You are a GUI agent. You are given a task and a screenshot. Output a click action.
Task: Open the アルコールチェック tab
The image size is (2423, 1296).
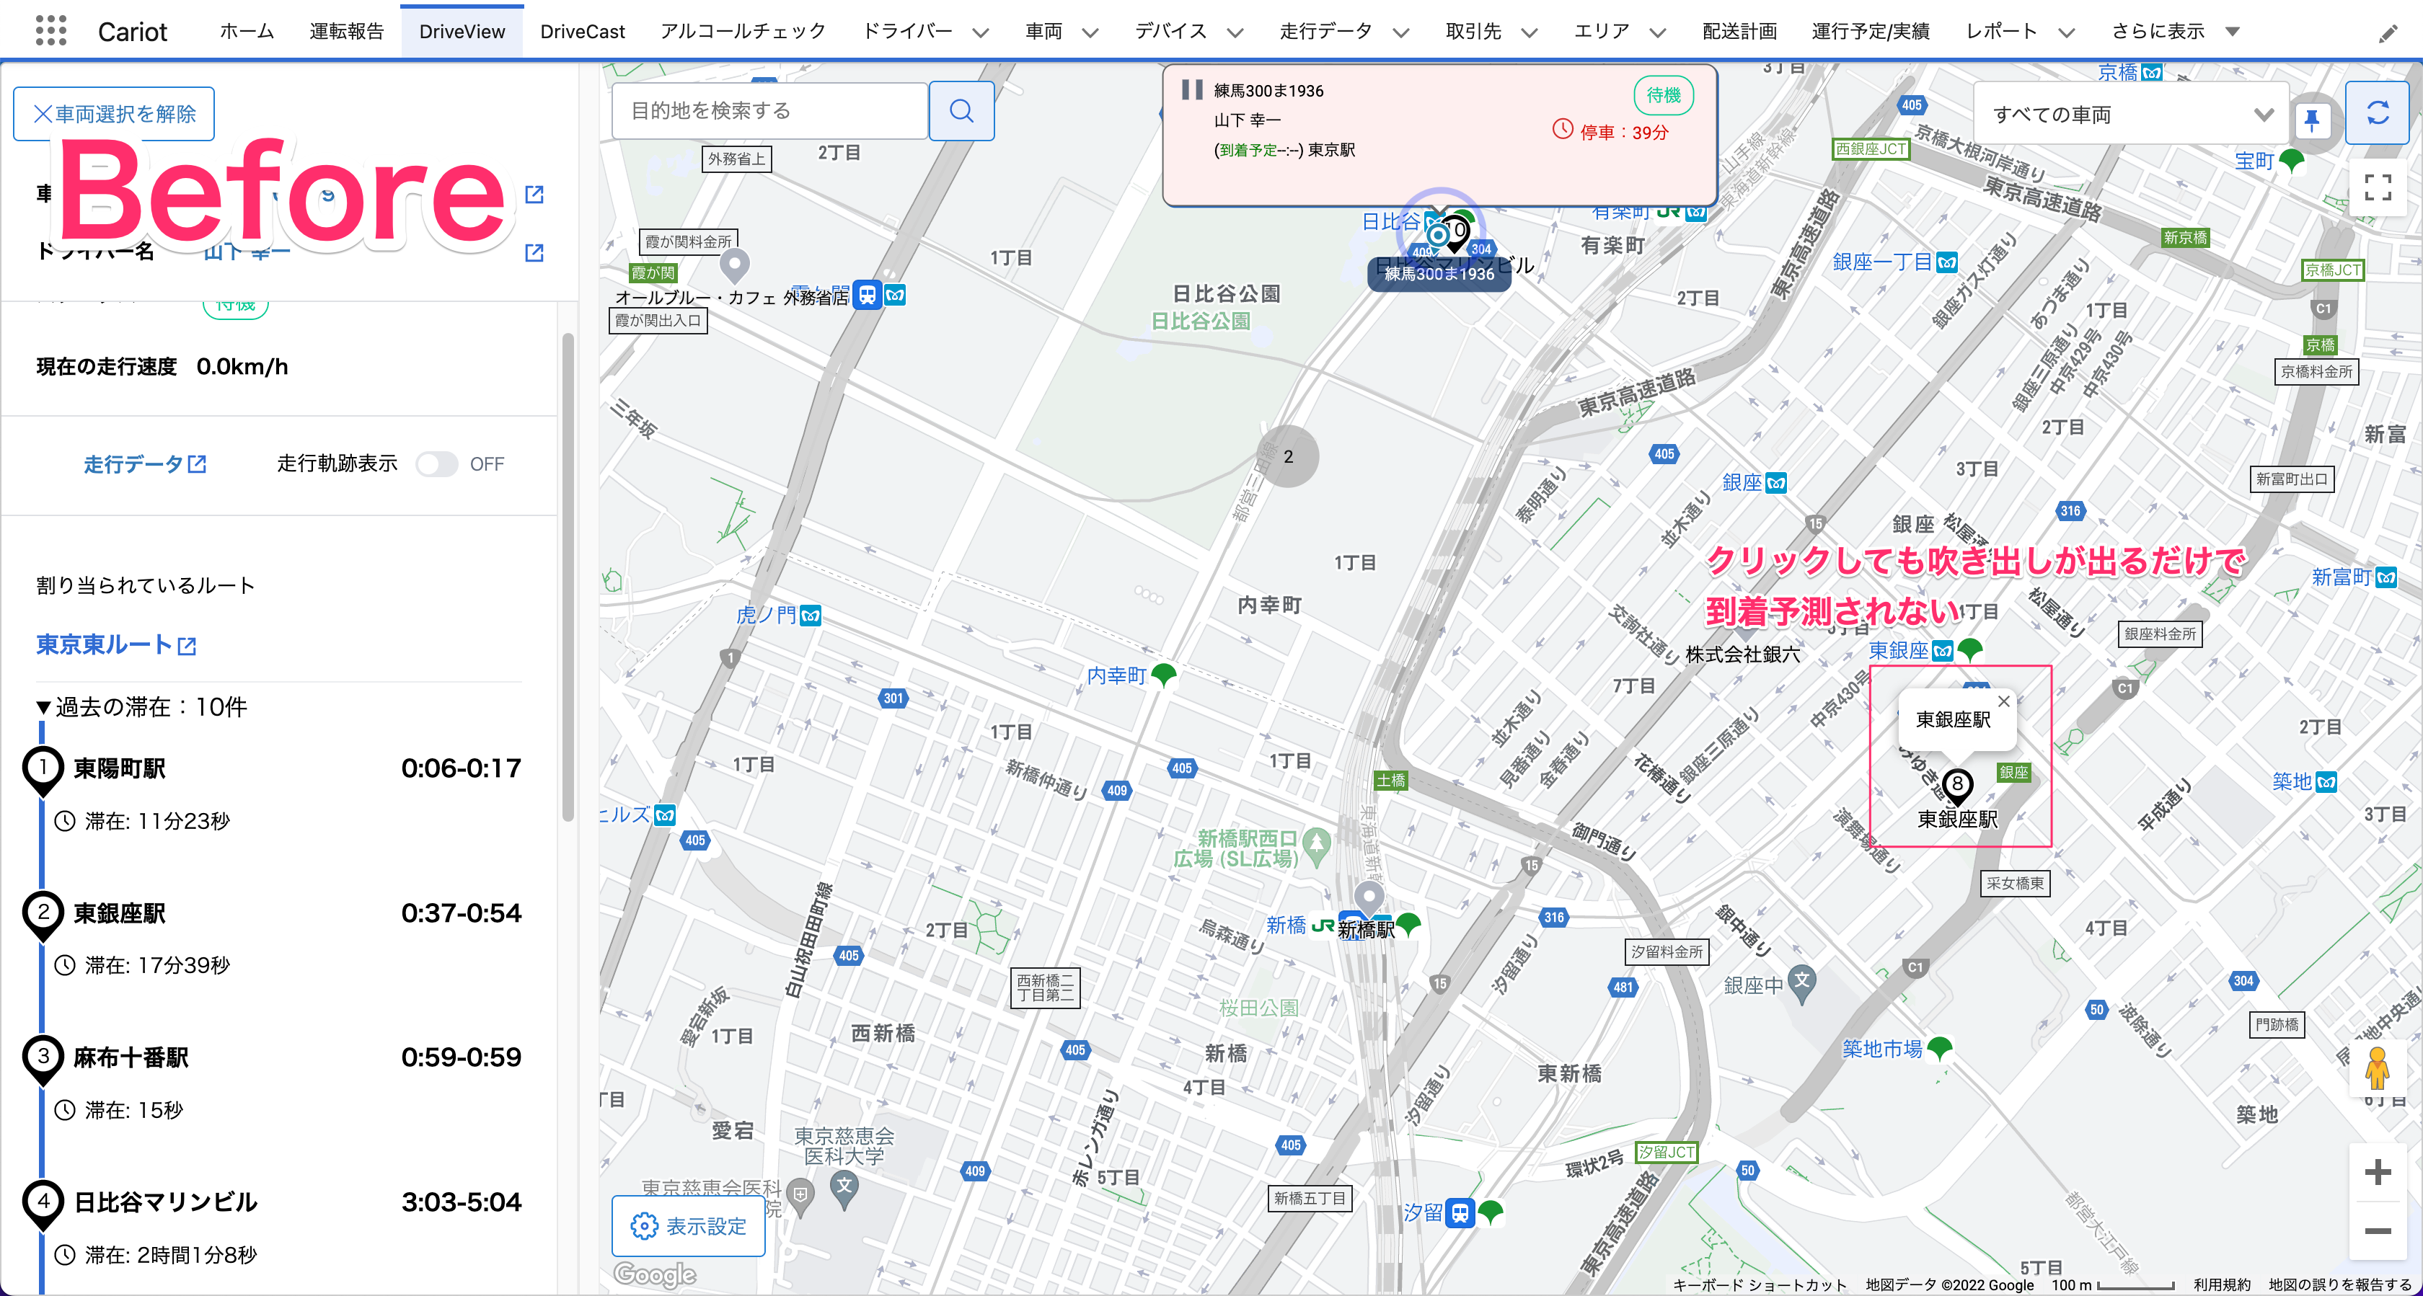pyautogui.click(x=742, y=31)
